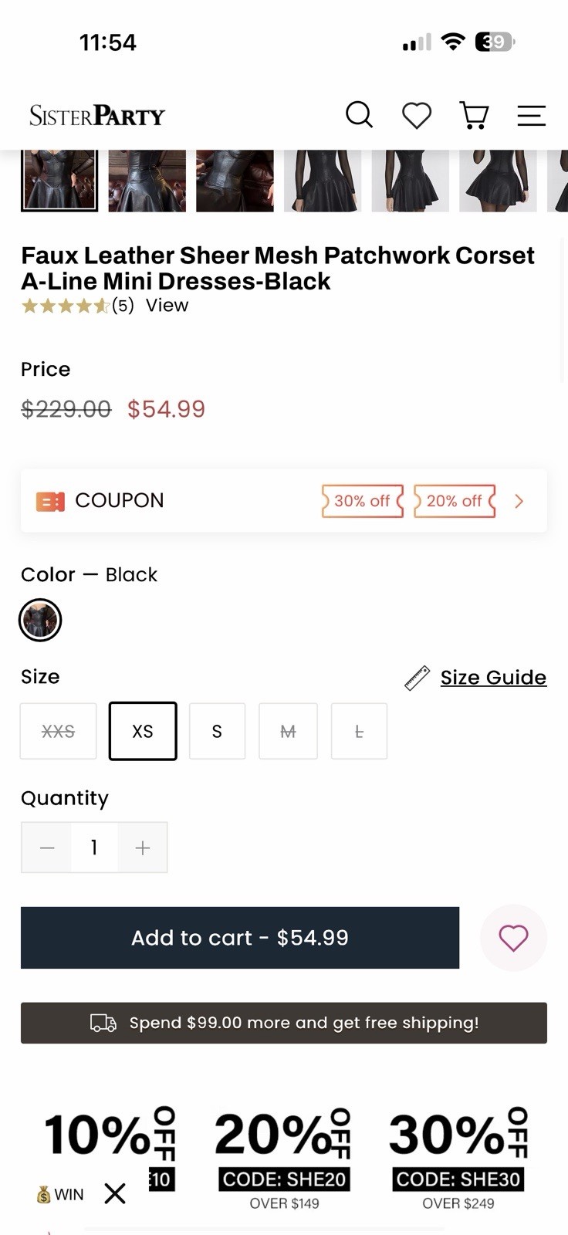This screenshot has width=568, height=1235.
Task: Choose the Black color swatch
Action: 40,620
